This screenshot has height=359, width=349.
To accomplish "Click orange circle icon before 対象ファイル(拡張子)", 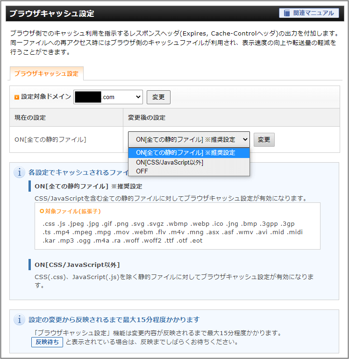I will click(42, 211).
